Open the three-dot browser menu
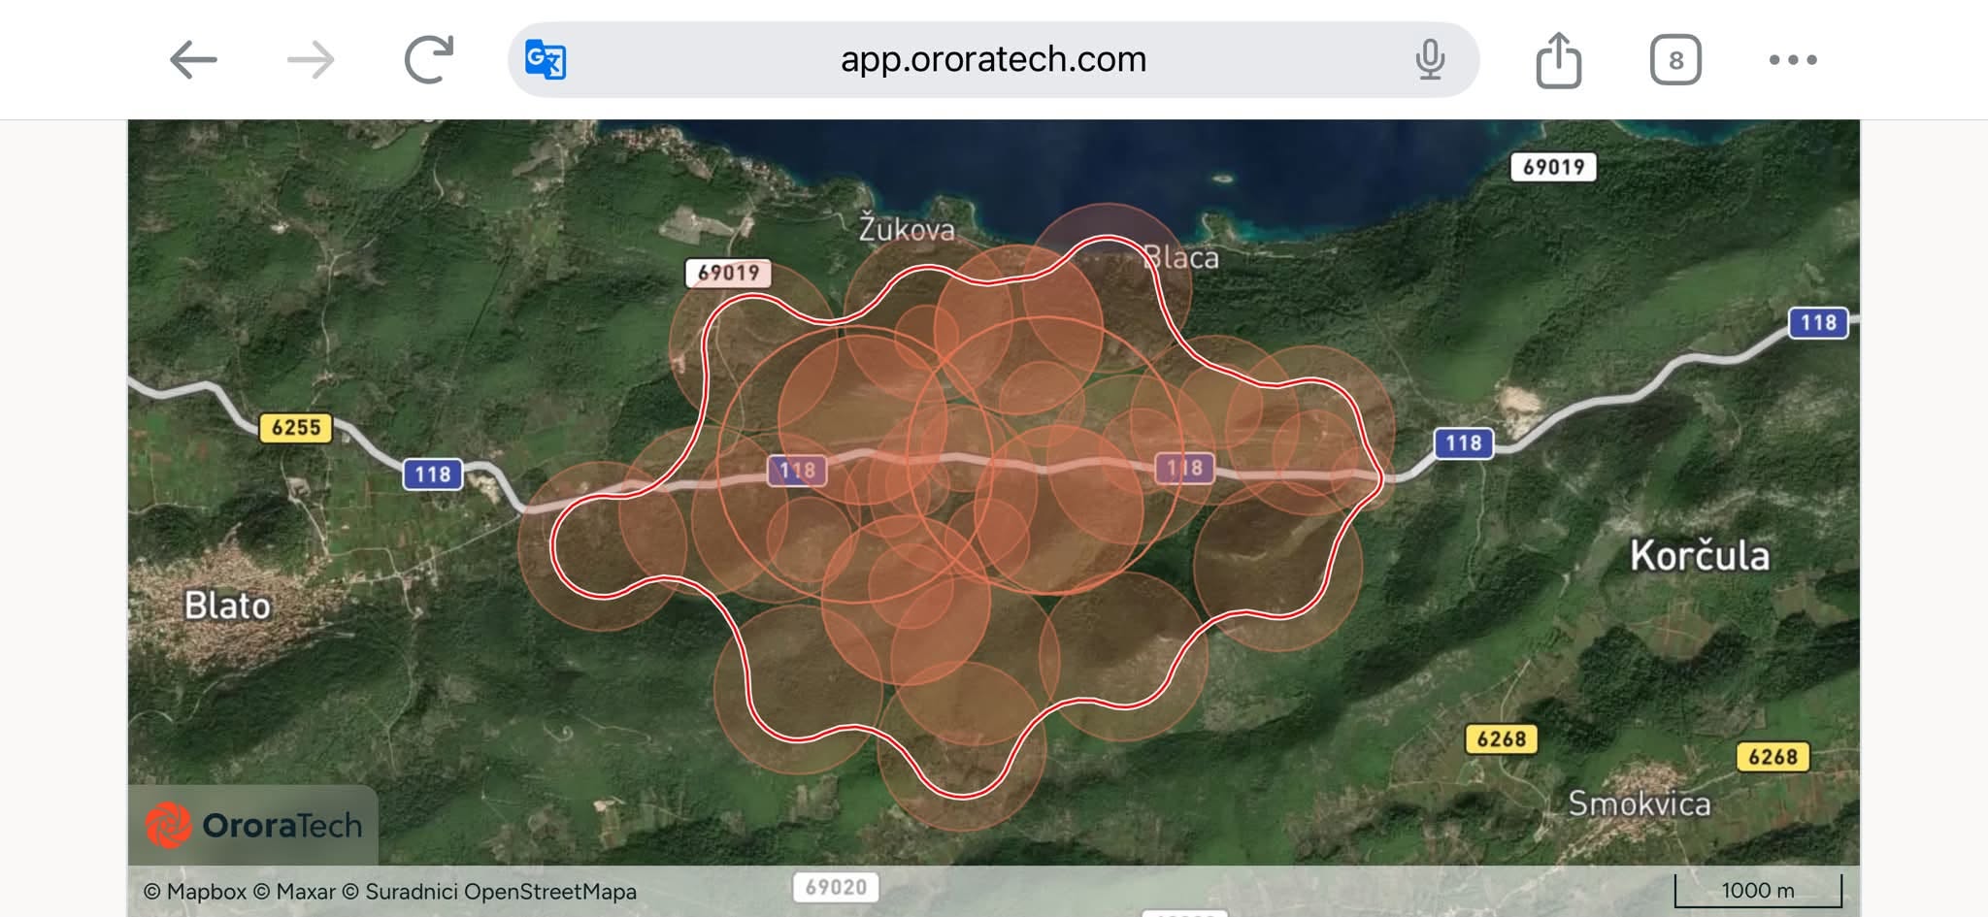Viewport: 1988px width, 917px height. 1793,60
